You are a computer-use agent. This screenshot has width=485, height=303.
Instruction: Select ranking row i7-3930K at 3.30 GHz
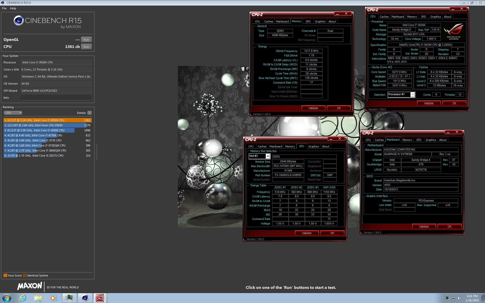[x=47, y=130]
